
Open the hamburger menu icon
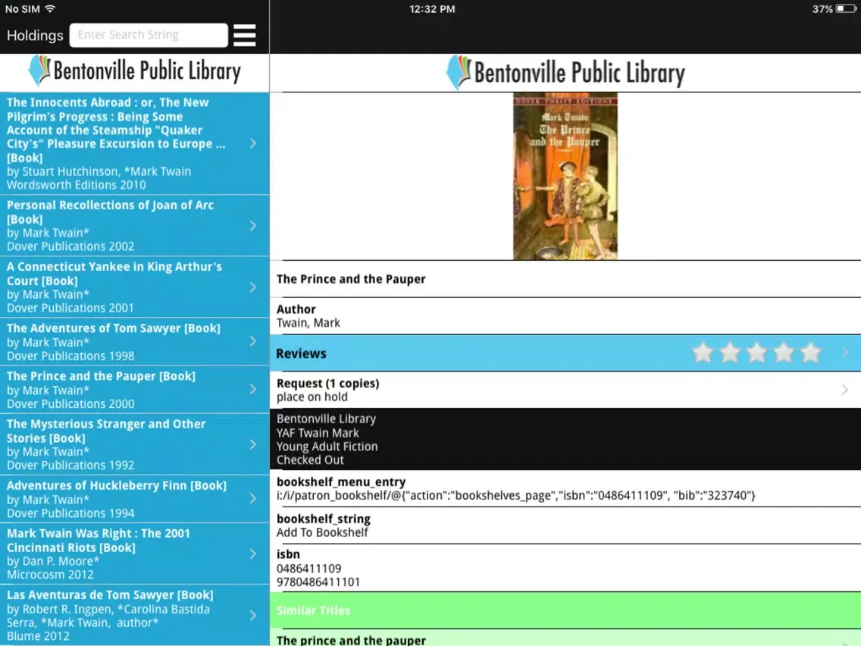click(244, 35)
